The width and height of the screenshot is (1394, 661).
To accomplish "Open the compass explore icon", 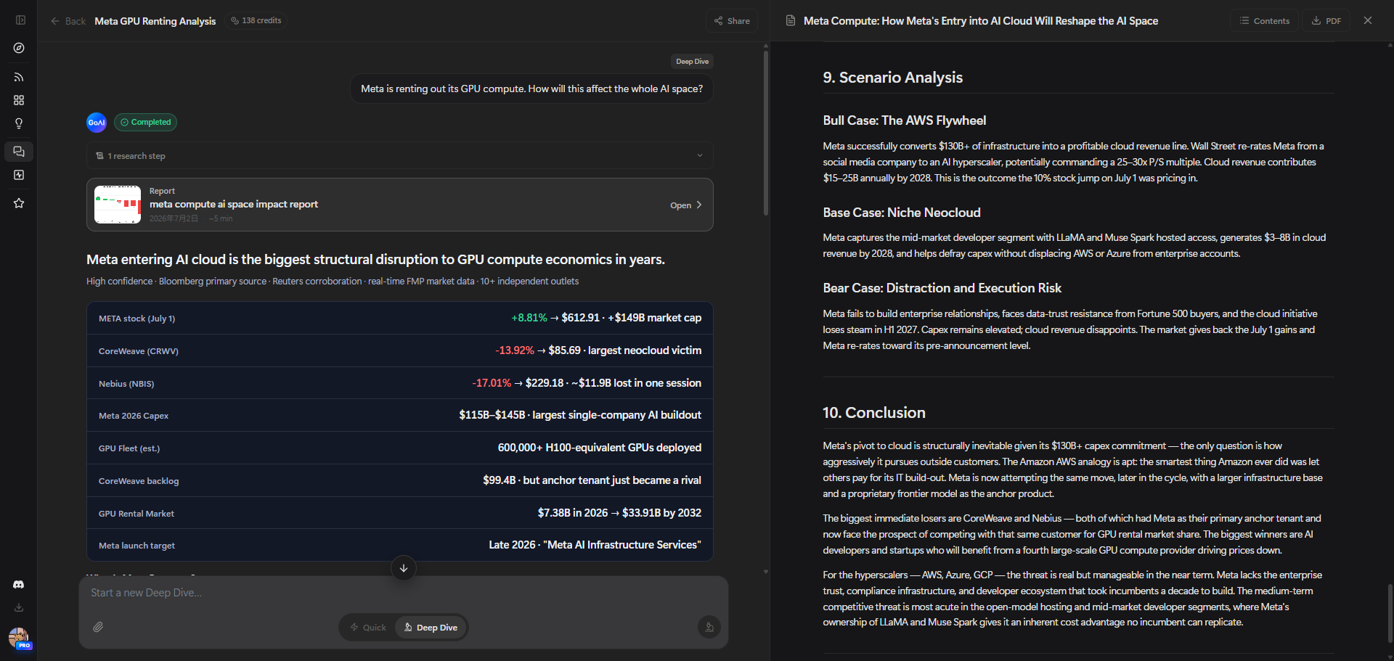I will 19,48.
